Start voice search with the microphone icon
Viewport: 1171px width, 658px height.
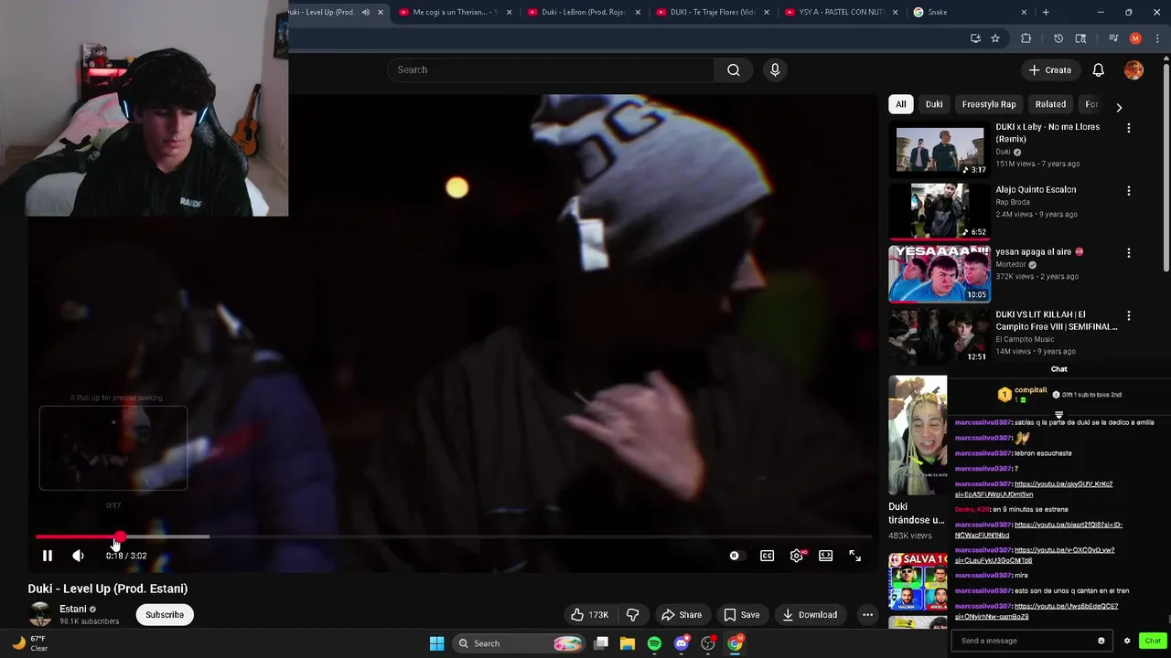pos(775,69)
